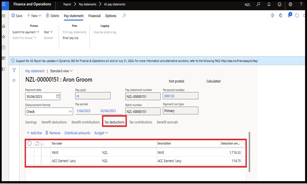Switch to Benefit accruals tab
Screen dimensions: 307x184
(167, 122)
